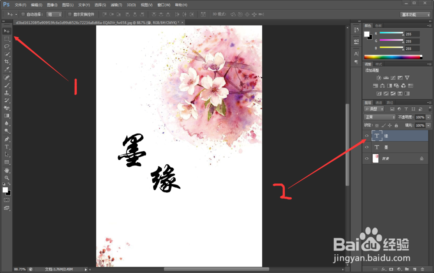
Task: Click the R channel color slider
Action: (x=391, y=33)
